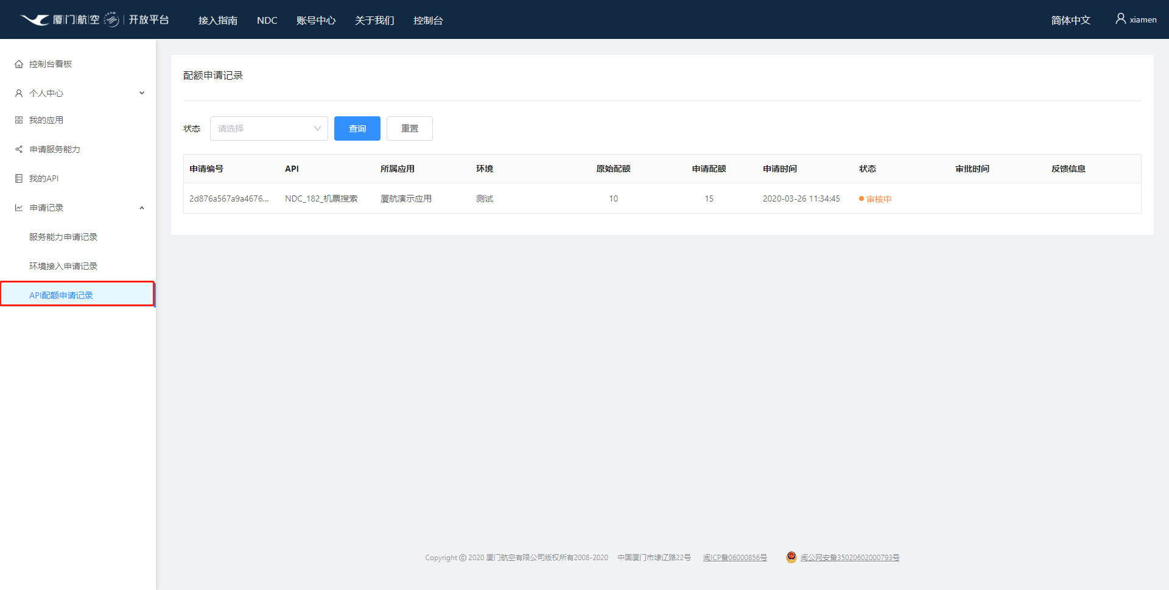
Task: Open 关于我们 in top navigation
Action: 374,20
